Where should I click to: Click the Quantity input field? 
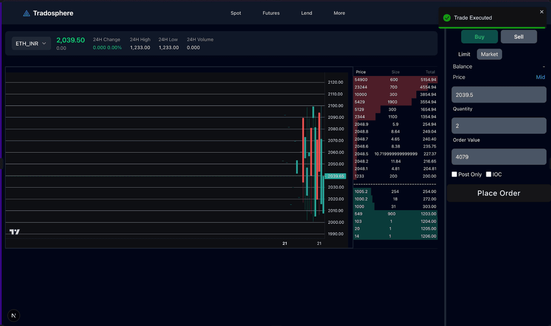coord(498,126)
